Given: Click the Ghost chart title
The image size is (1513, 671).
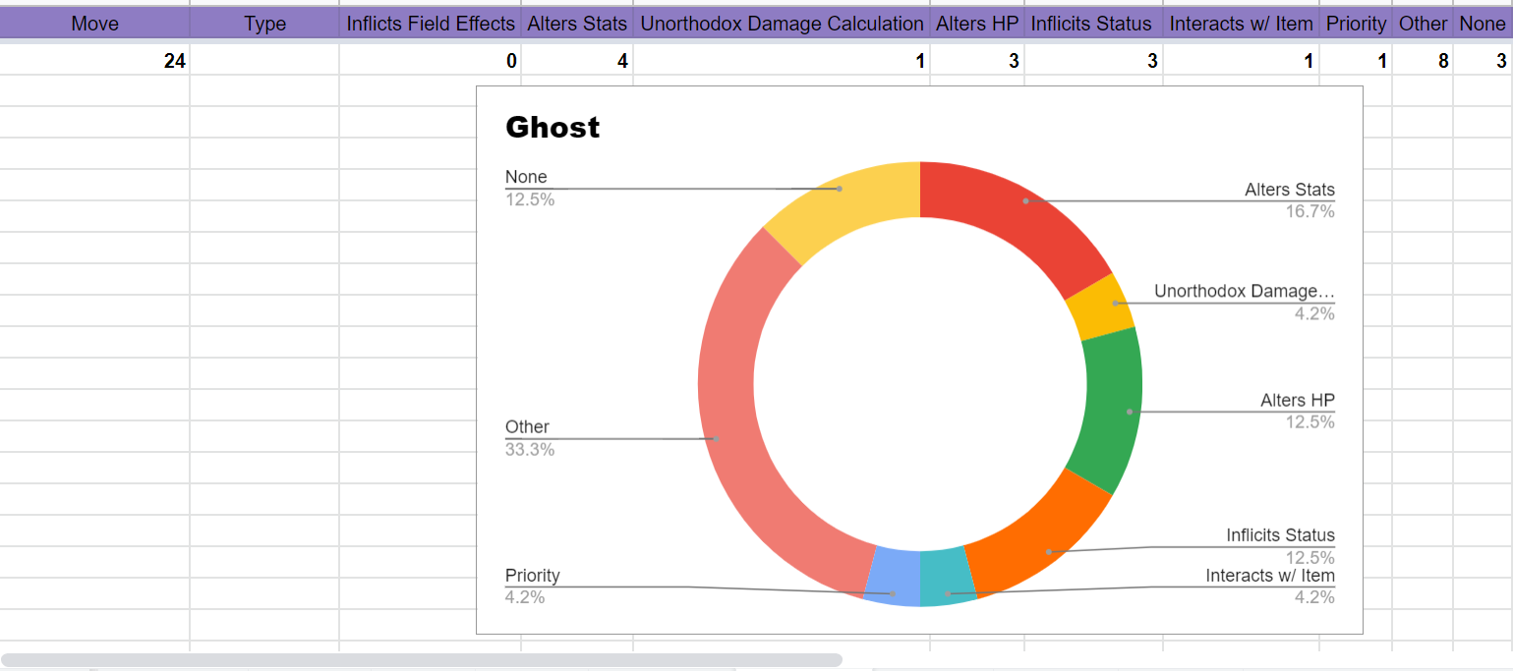Looking at the screenshot, I should [553, 128].
